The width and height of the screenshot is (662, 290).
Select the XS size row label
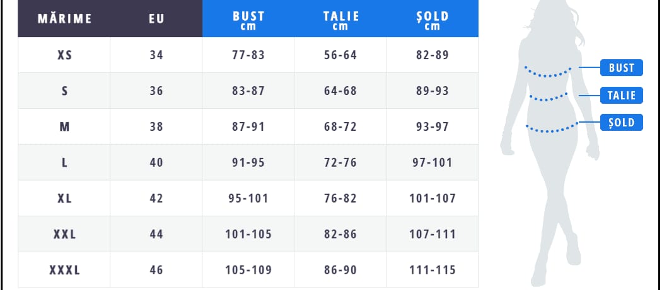(64, 55)
